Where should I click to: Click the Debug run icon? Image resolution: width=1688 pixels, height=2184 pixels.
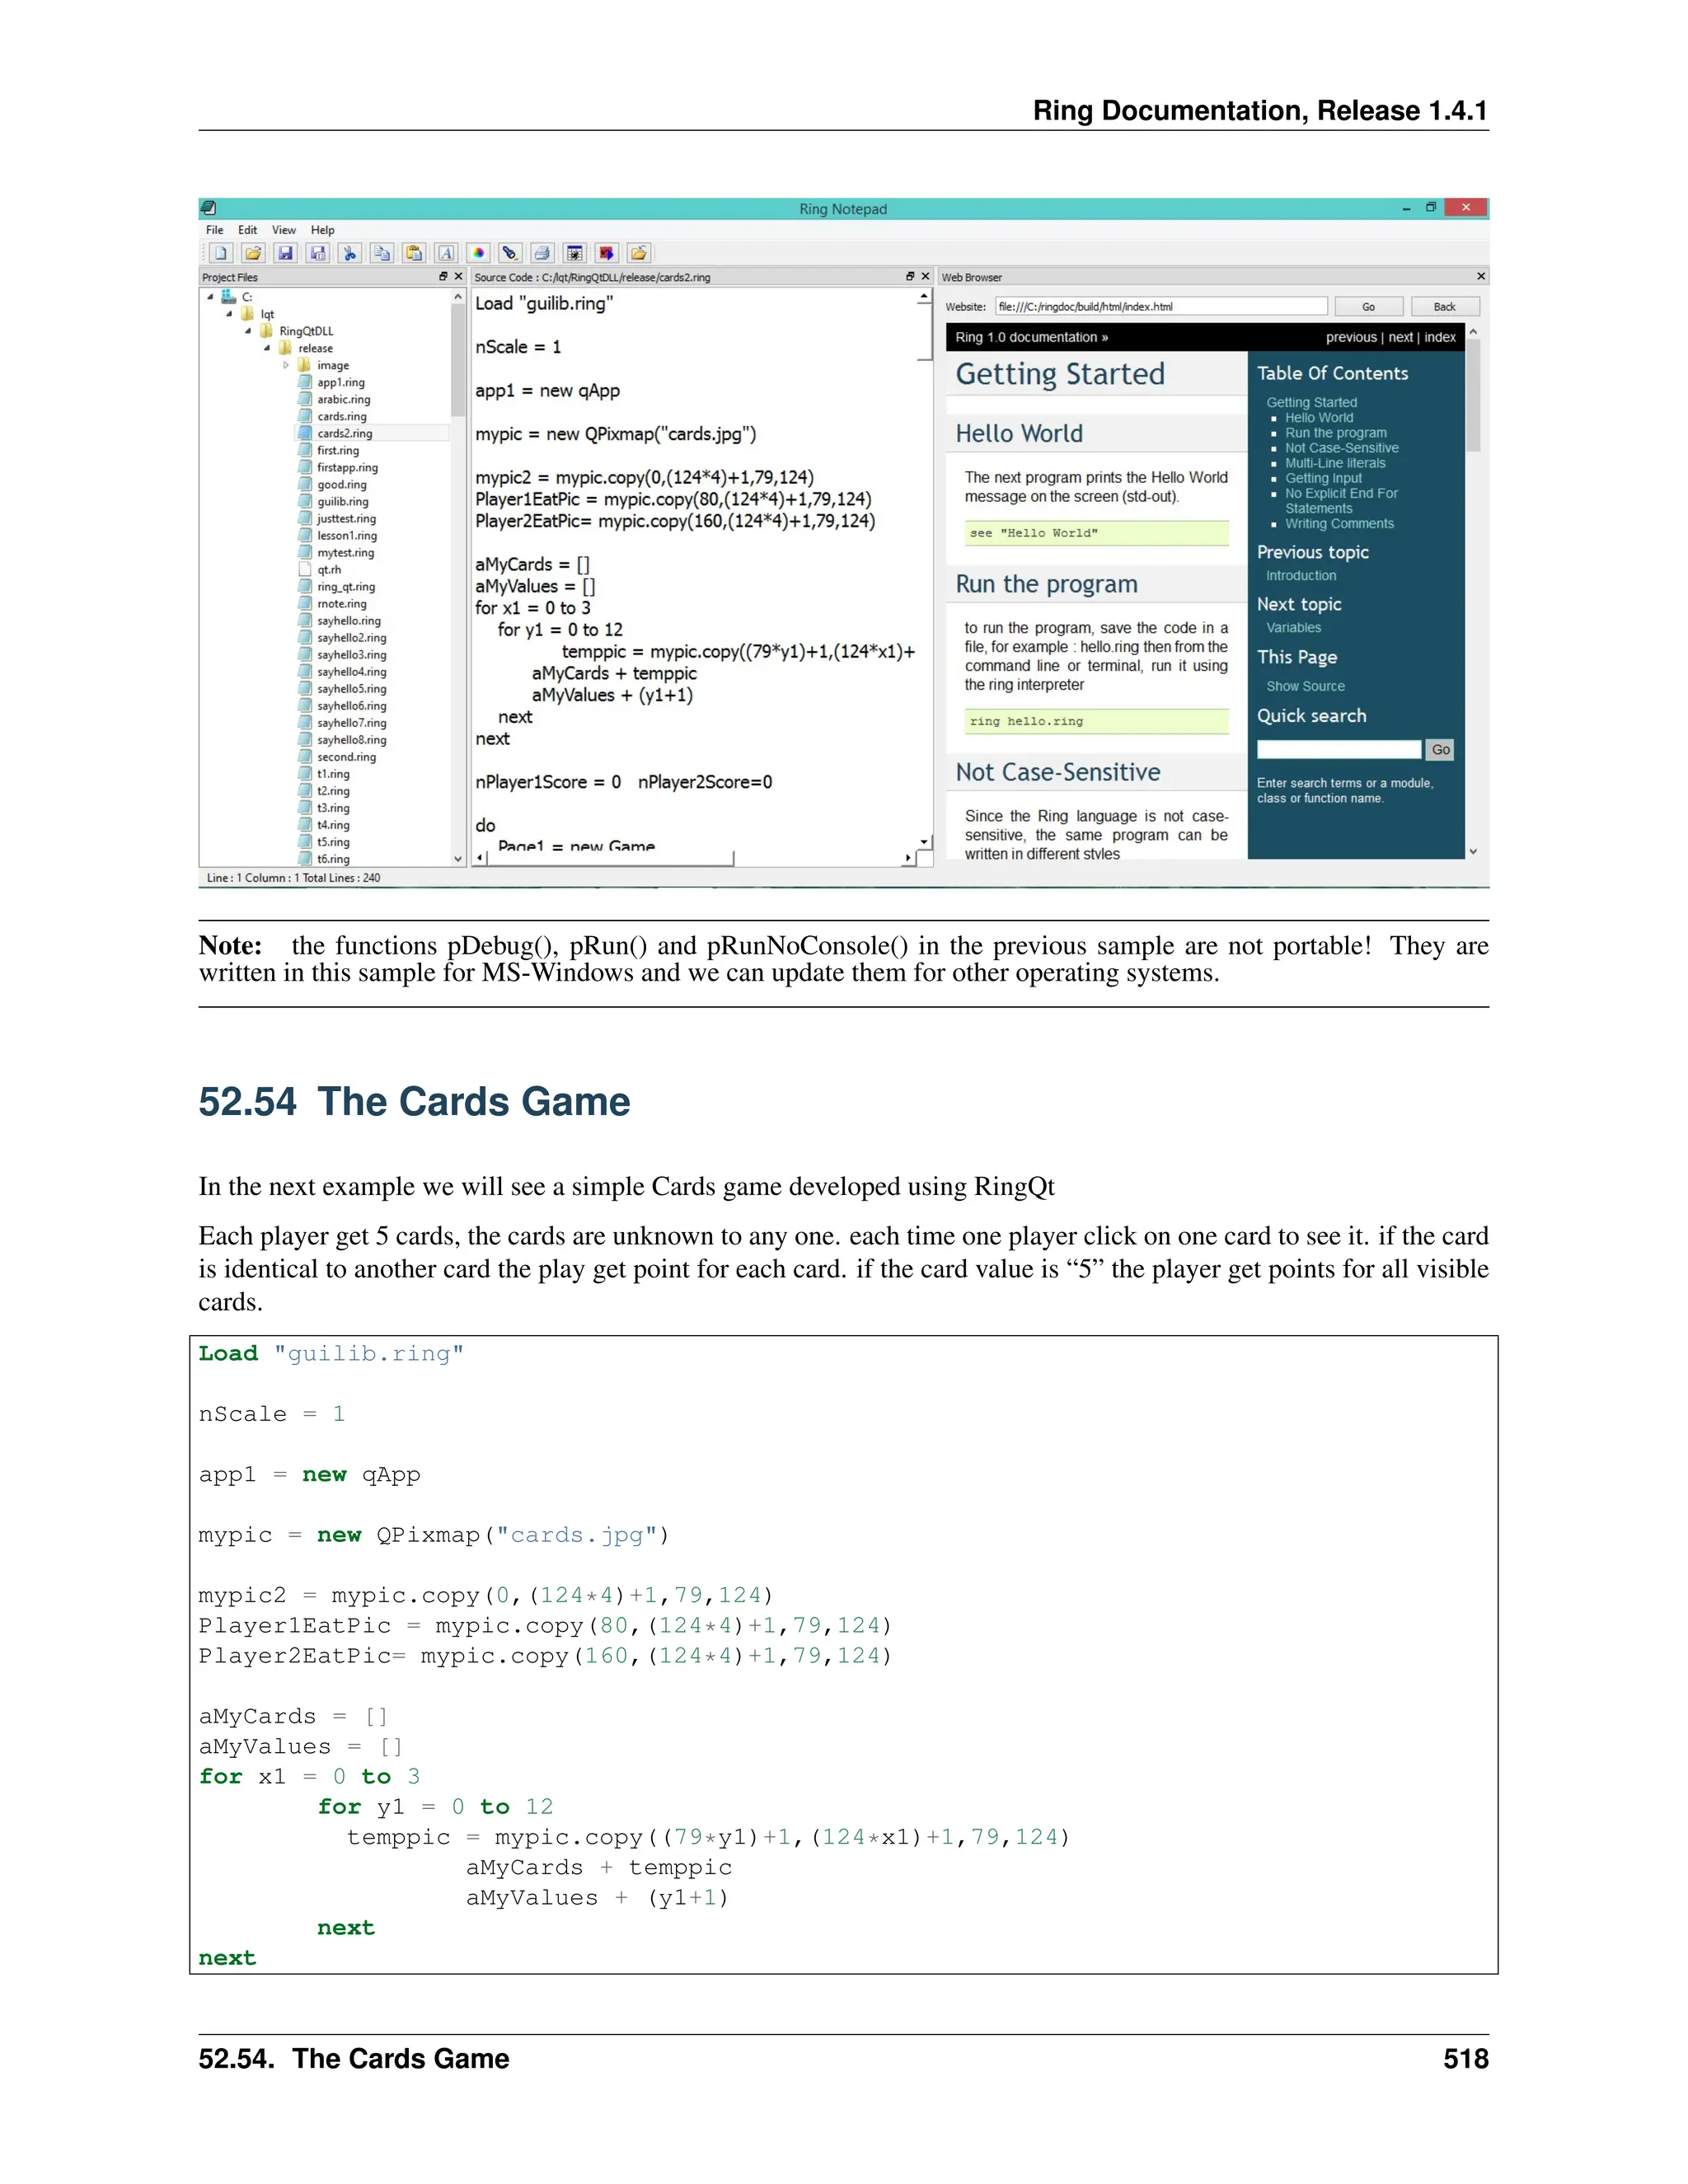[x=574, y=253]
